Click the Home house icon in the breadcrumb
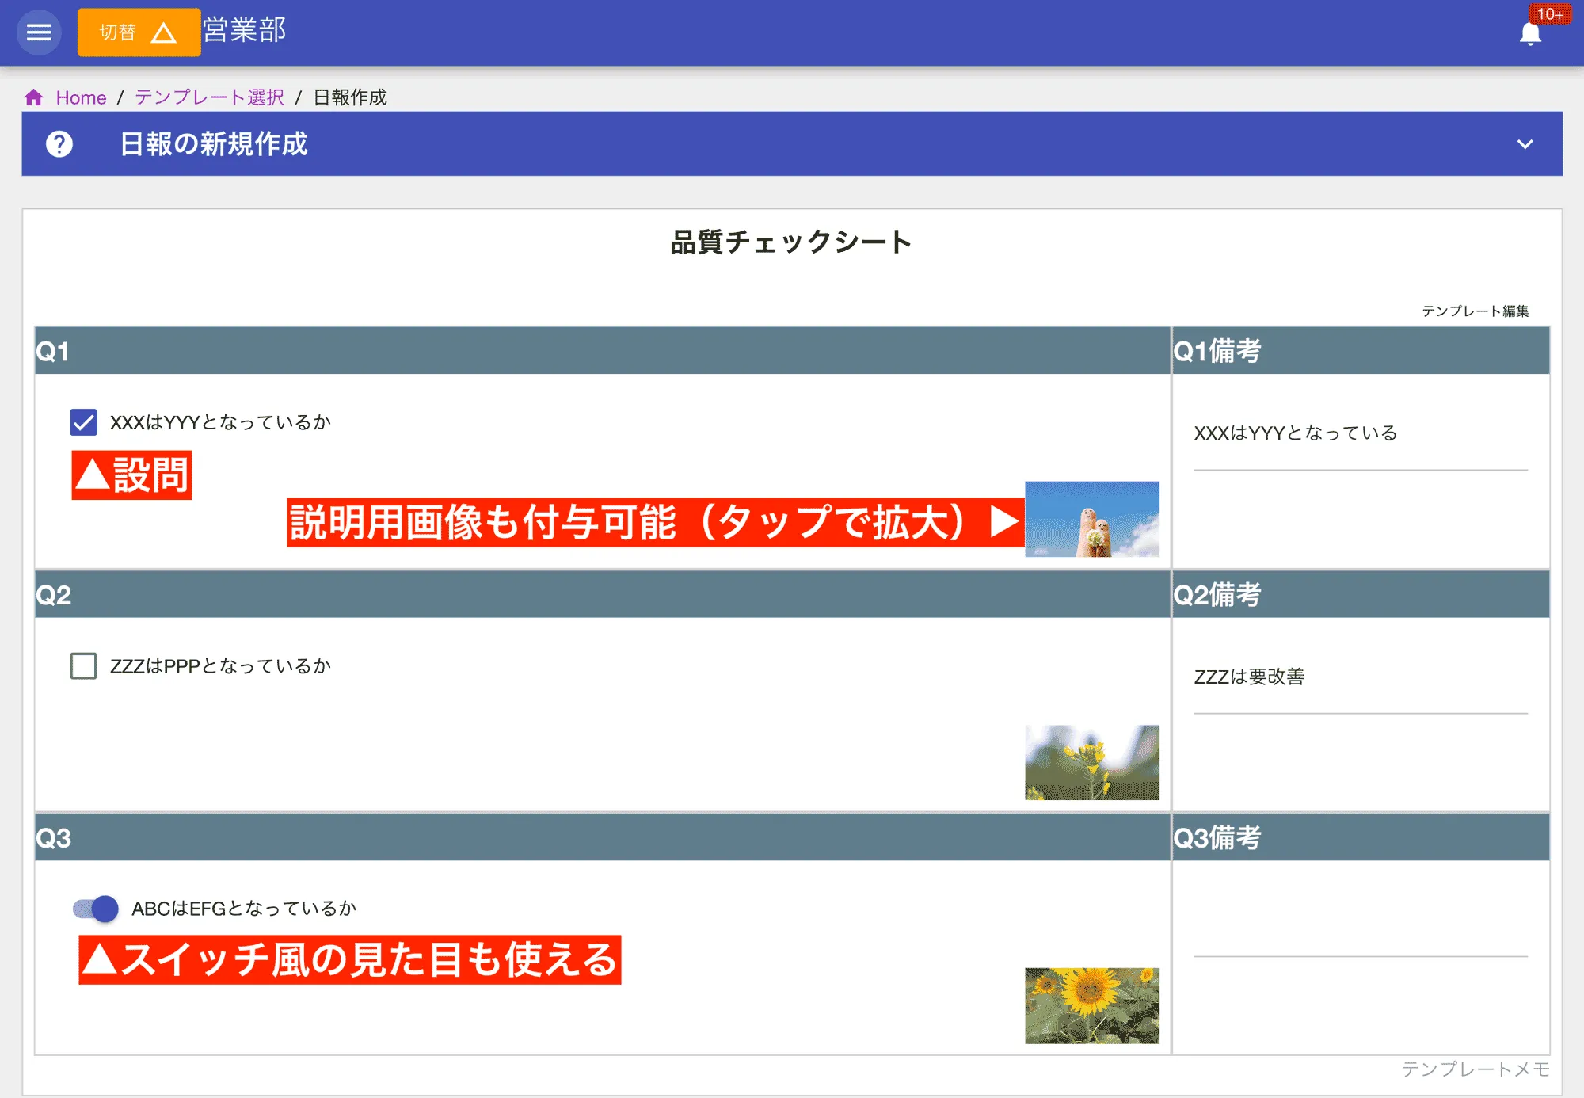The height and width of the screenshot is (1098, 1584). coord(33,97)
